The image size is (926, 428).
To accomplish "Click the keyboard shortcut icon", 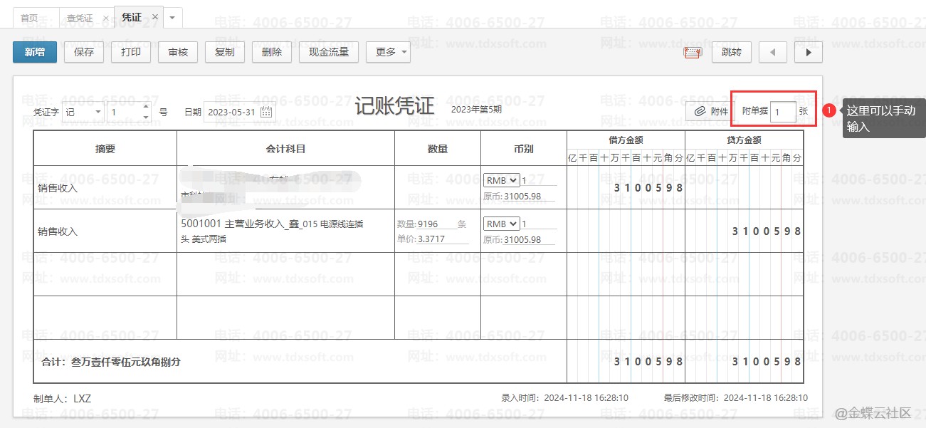I will (x=692, y=52).
